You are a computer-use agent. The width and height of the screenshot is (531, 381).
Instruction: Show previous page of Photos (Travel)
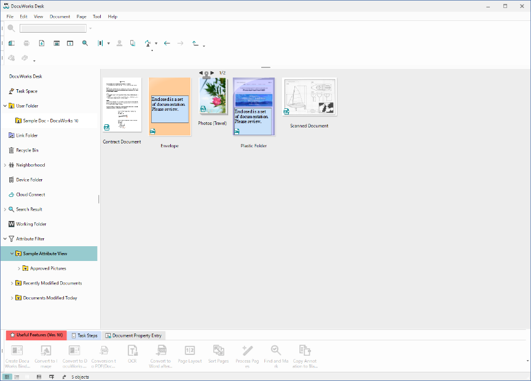tap(200, 73)
